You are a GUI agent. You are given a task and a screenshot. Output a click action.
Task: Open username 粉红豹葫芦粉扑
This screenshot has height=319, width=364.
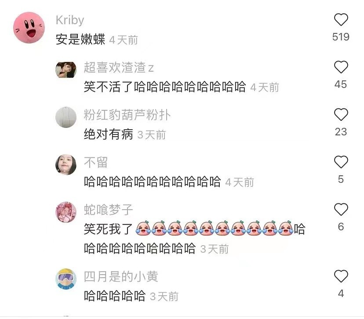tap(127, 115)
